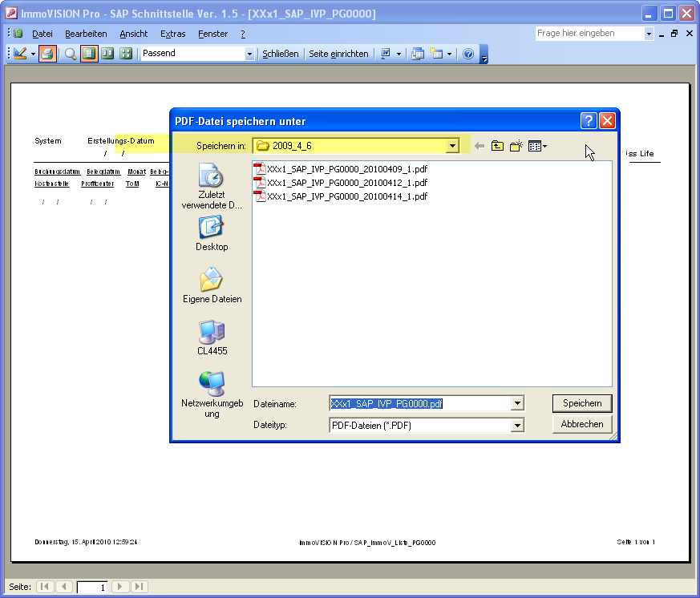This screenshot has height=598, width=700.
Task: Go up one folder level
Action: pos(497,146)
